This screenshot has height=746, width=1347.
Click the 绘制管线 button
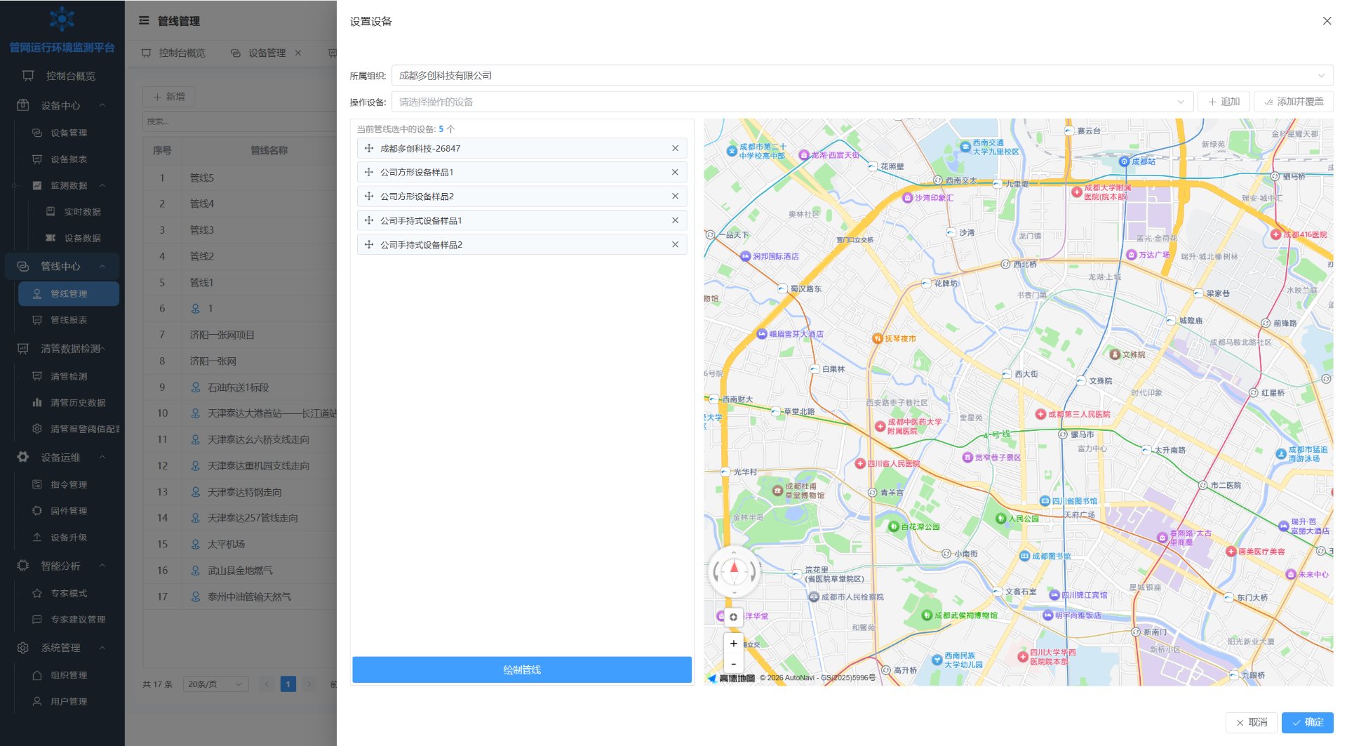522,670
